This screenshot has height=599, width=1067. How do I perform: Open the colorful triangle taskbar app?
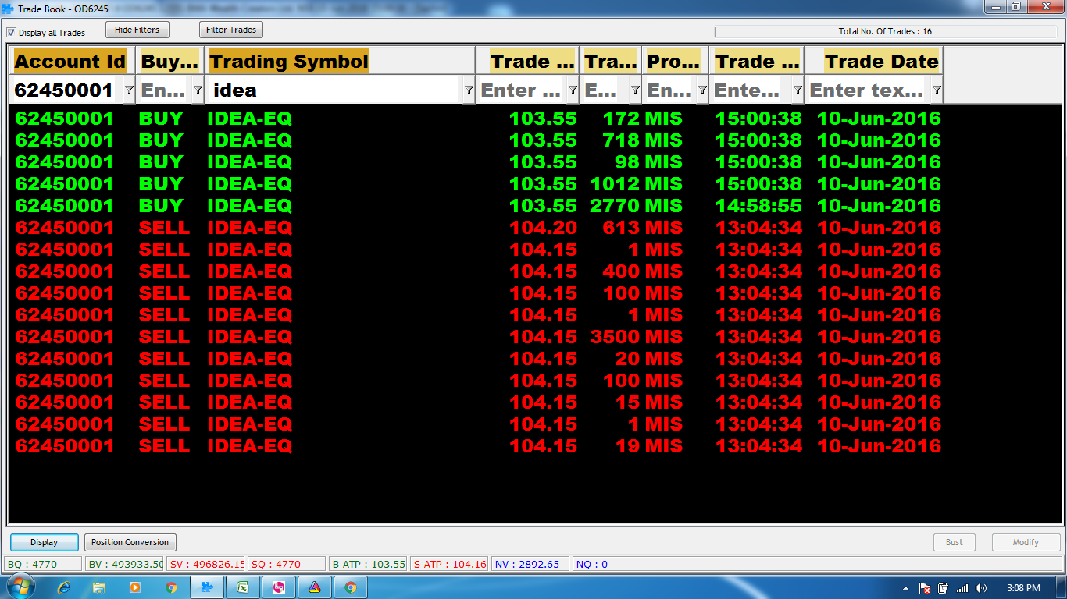point(315,587)
